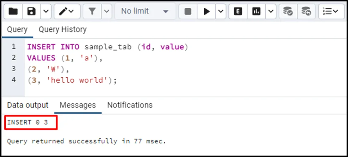Run the query with the Execute play button
348x157 pixels.
tap(207, 11)
